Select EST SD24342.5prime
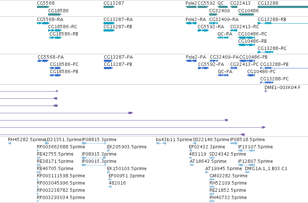 [x=227, y=154]
